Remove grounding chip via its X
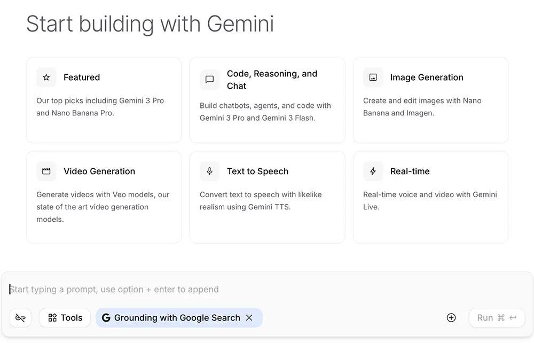The width and height of the screenshot is (534, 343). coord(249,317)
